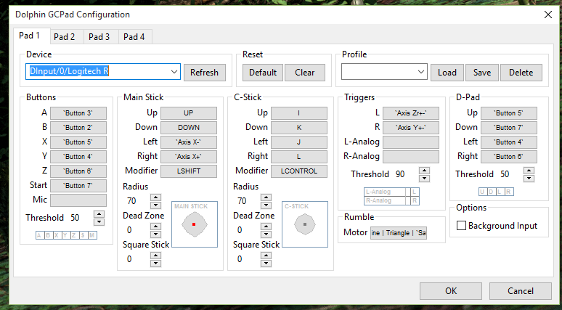562x310 pixels.
Task: Reset mappings with the Default button
Action: (263, 73)
